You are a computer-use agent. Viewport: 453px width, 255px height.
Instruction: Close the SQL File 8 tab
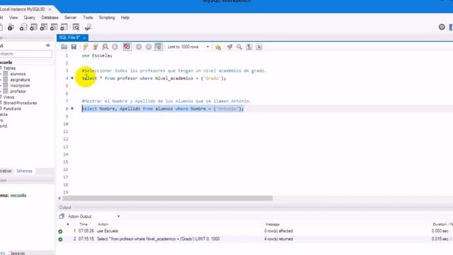(84, 38)
